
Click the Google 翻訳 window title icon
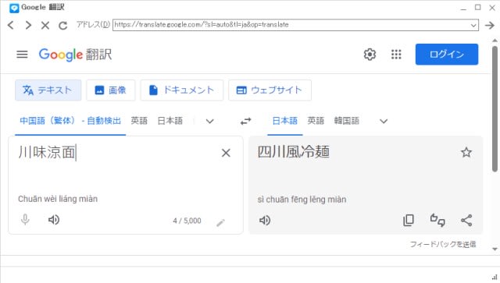click(x=14, y=8)
